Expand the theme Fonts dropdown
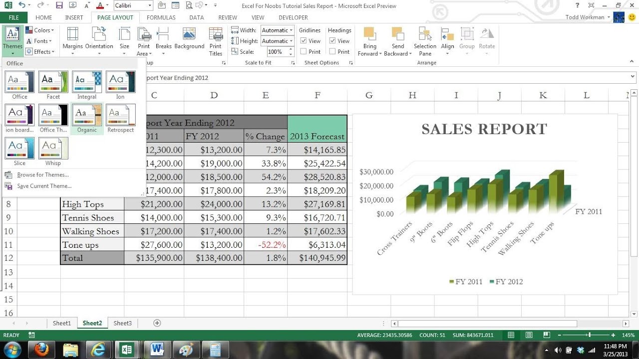Viewport: 639px width, 359px height. [39, 41]
